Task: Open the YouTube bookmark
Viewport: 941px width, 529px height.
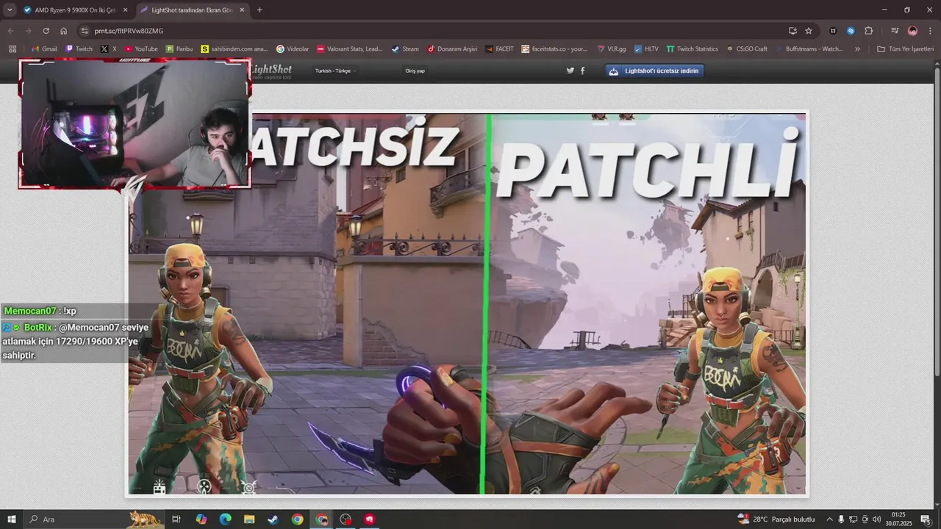Action: click(141, 48)
